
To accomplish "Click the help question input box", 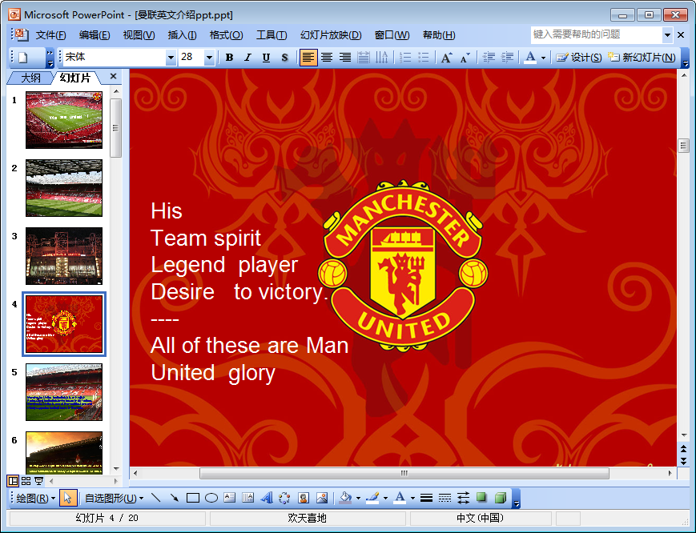I will coord(597,34).
